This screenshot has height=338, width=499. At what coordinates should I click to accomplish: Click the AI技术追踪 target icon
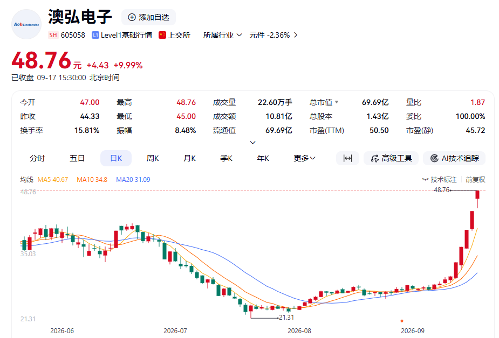click(434, 158)
